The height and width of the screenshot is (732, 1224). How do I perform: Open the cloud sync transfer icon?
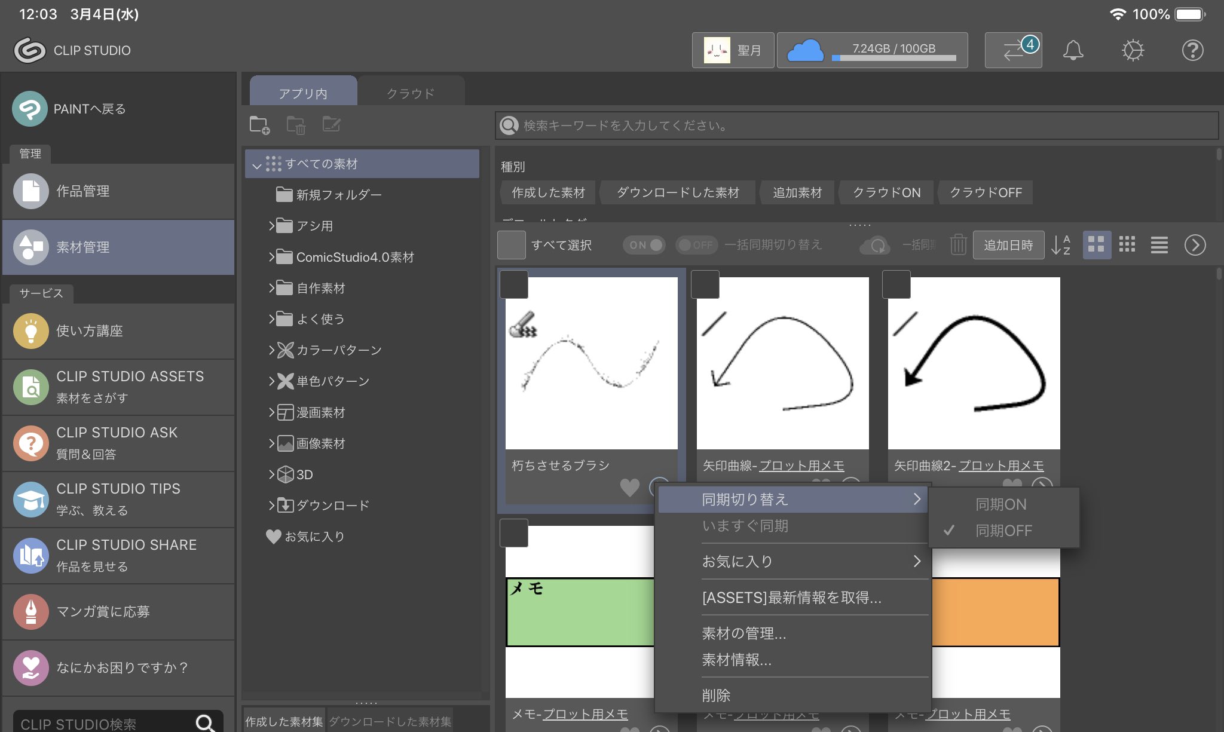pyautogui.click(x=1013, y=50)
